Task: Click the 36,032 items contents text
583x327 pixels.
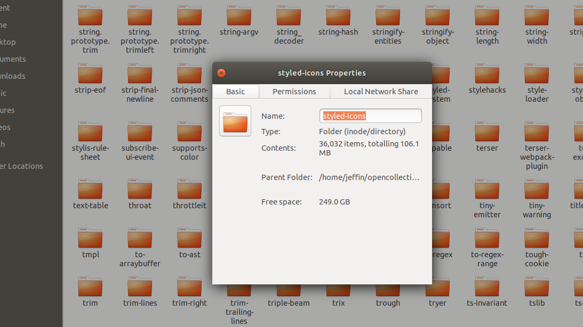Action: (x=369, y=148)
